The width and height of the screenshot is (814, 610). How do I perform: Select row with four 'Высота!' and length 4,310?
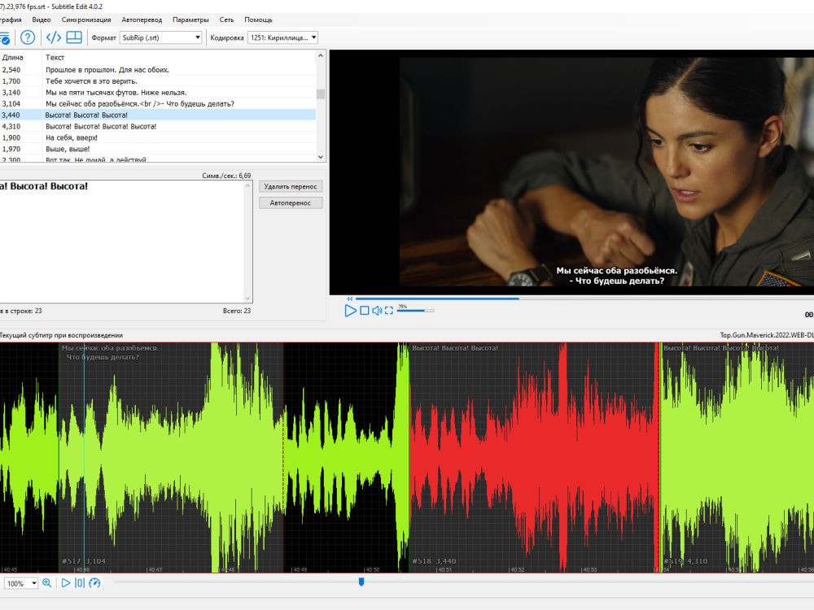click(158, 127)
